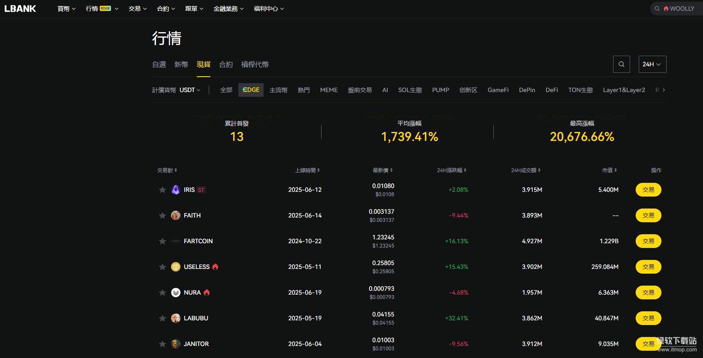Click the USELESS coin icon
This screenshot has height=358, width=703.
click(x=176, y=267)
